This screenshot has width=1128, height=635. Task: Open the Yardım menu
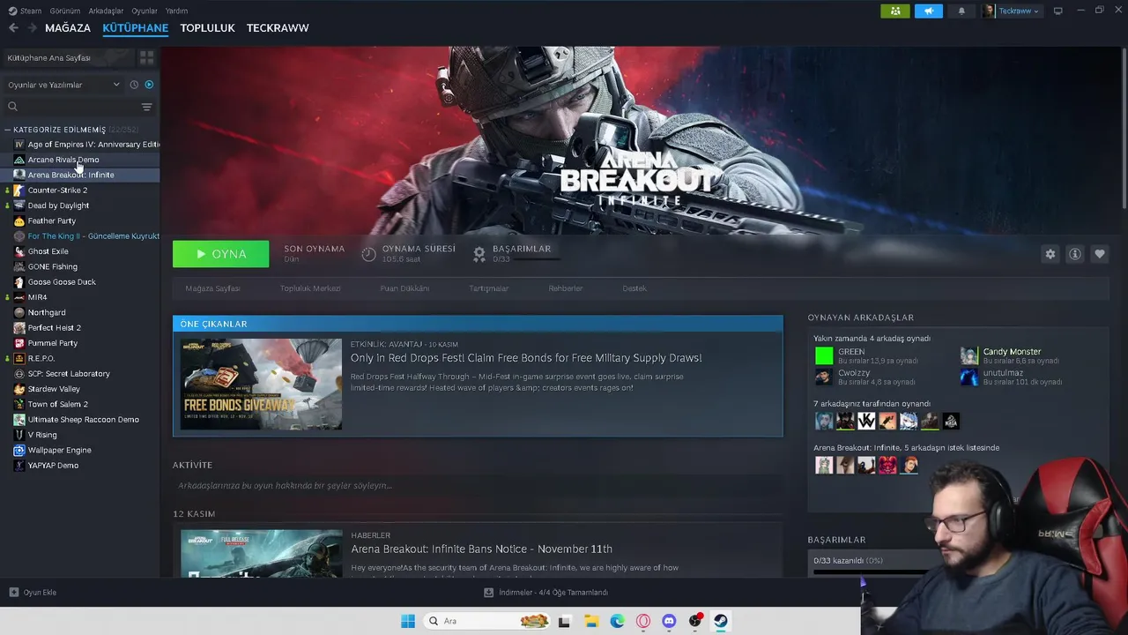[177, 11]
